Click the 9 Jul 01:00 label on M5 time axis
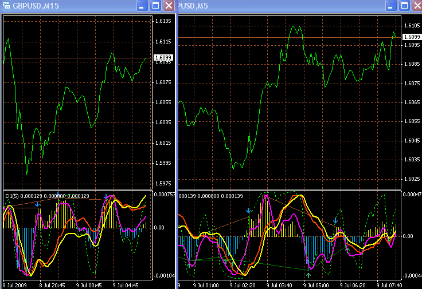This screenshot has height=289, width=422. 206,285
